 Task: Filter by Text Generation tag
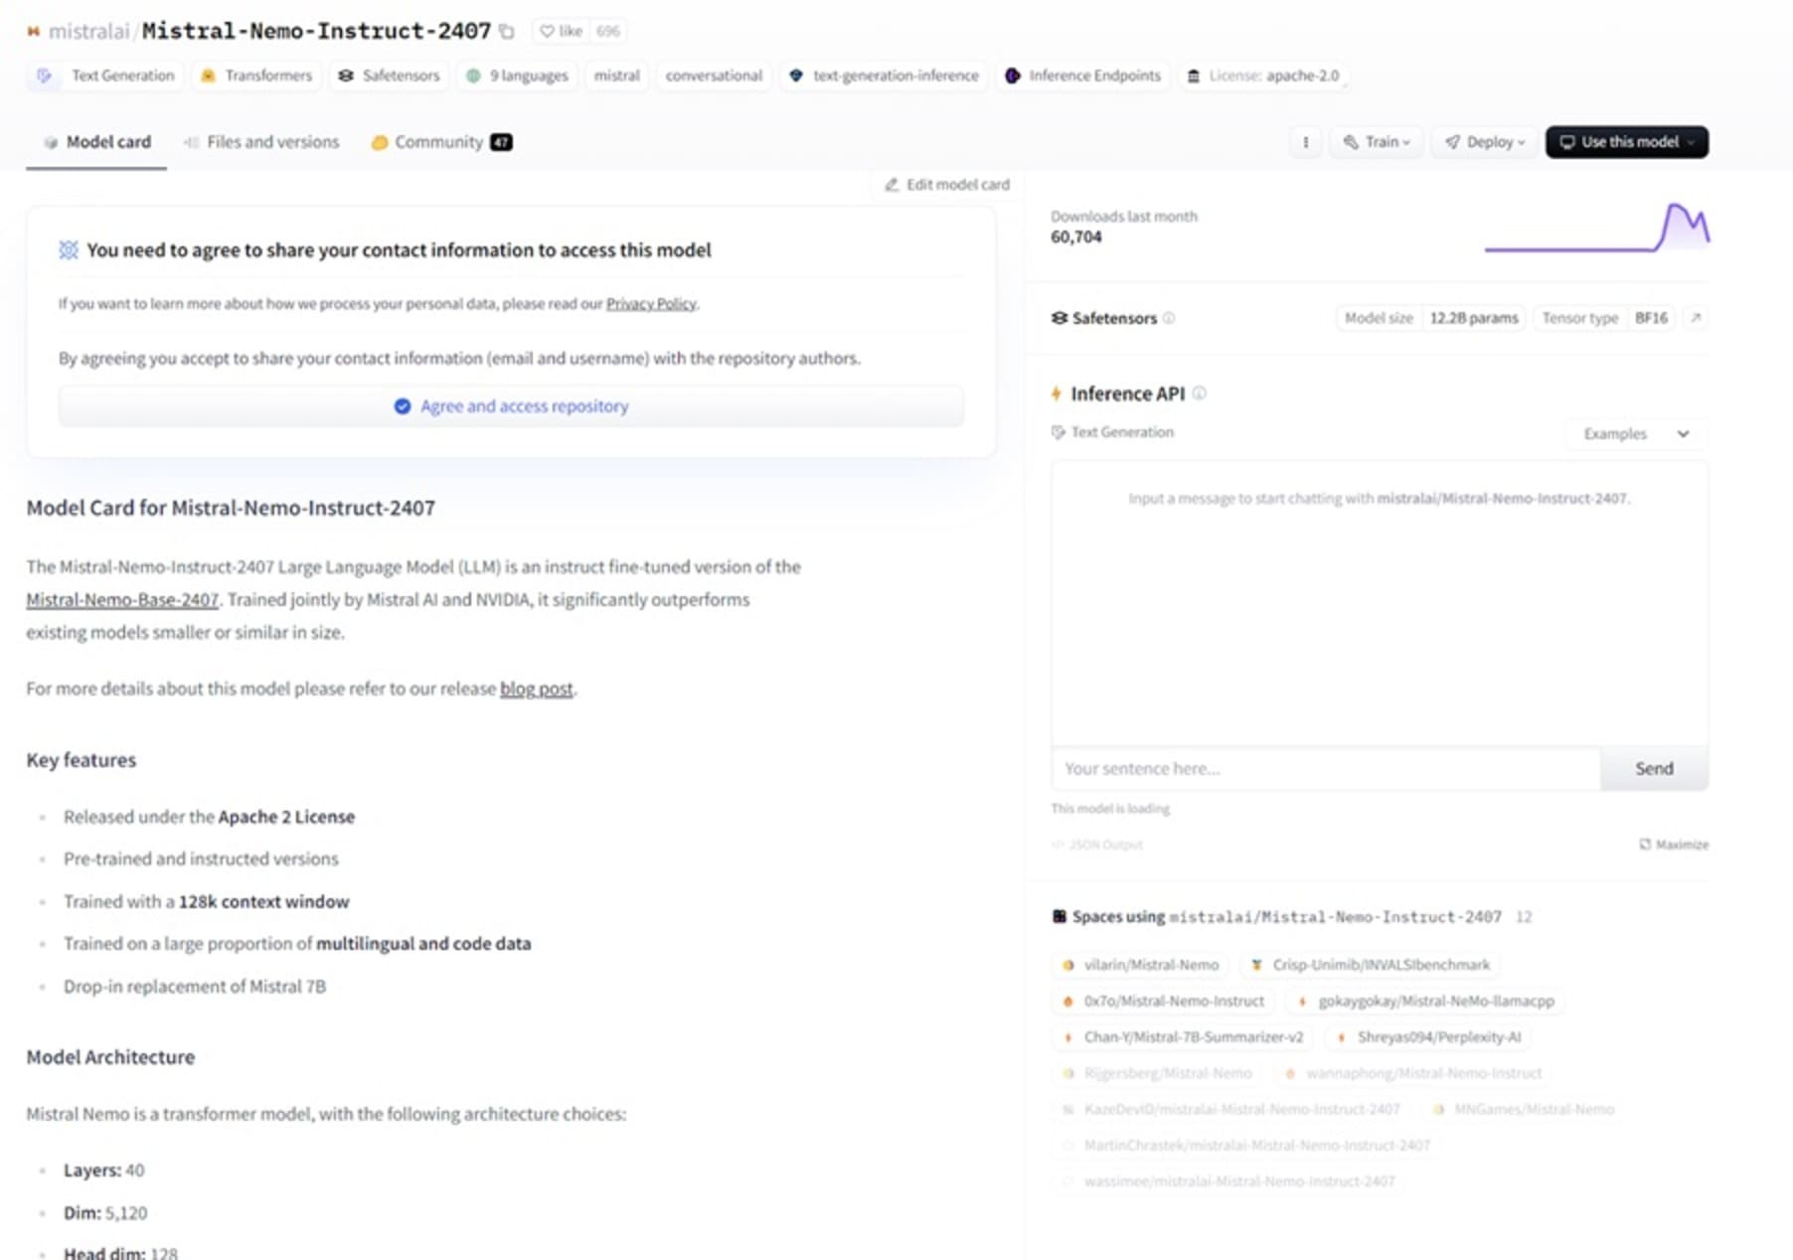coord(106,76)
